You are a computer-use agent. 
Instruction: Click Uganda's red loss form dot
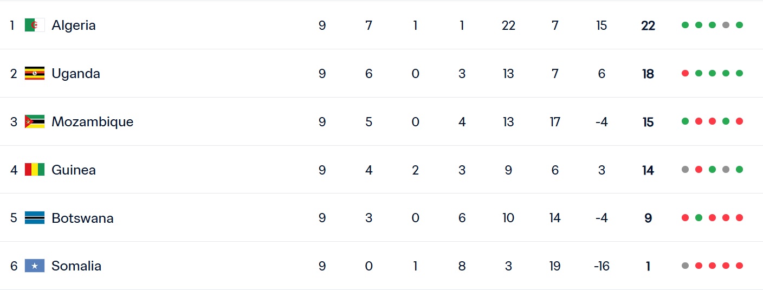tap(686, 73)
